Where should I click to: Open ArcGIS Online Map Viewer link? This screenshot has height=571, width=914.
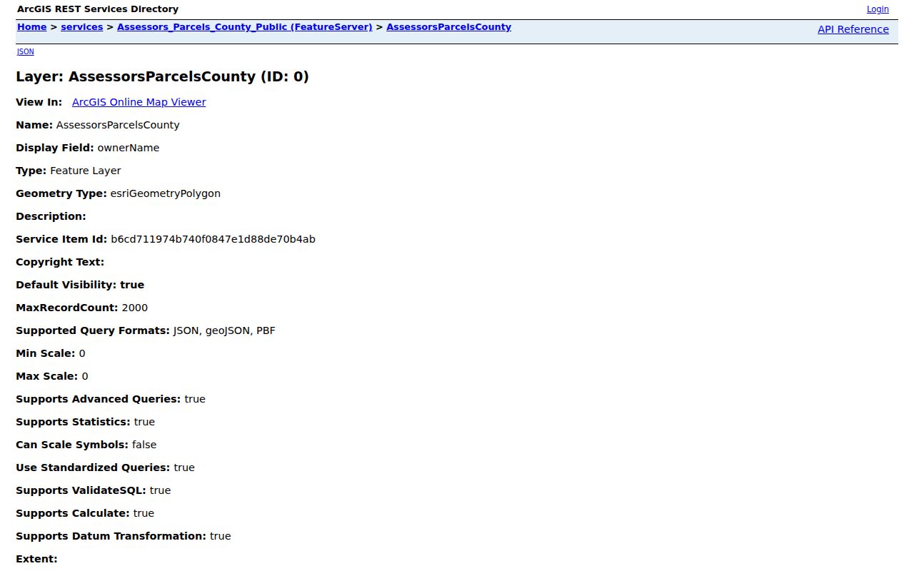pos(139,102)
